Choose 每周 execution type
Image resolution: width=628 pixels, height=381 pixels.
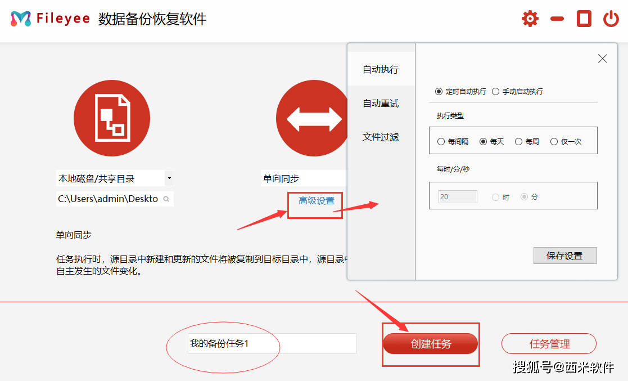[527, 142]
